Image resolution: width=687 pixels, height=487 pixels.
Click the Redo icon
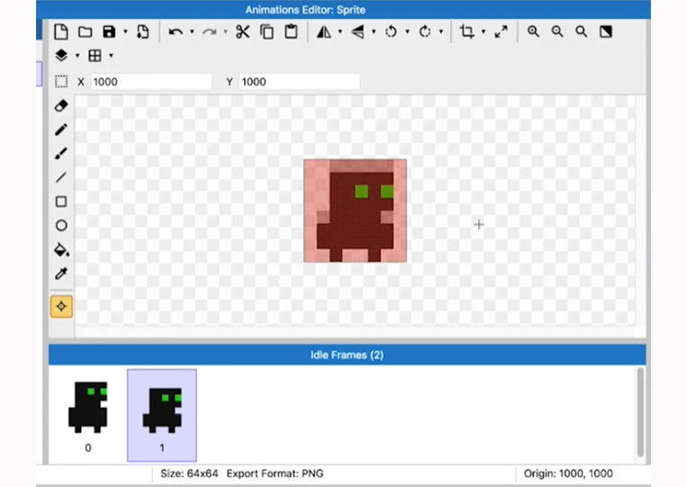pyautogui.click(x=210, y=32)
